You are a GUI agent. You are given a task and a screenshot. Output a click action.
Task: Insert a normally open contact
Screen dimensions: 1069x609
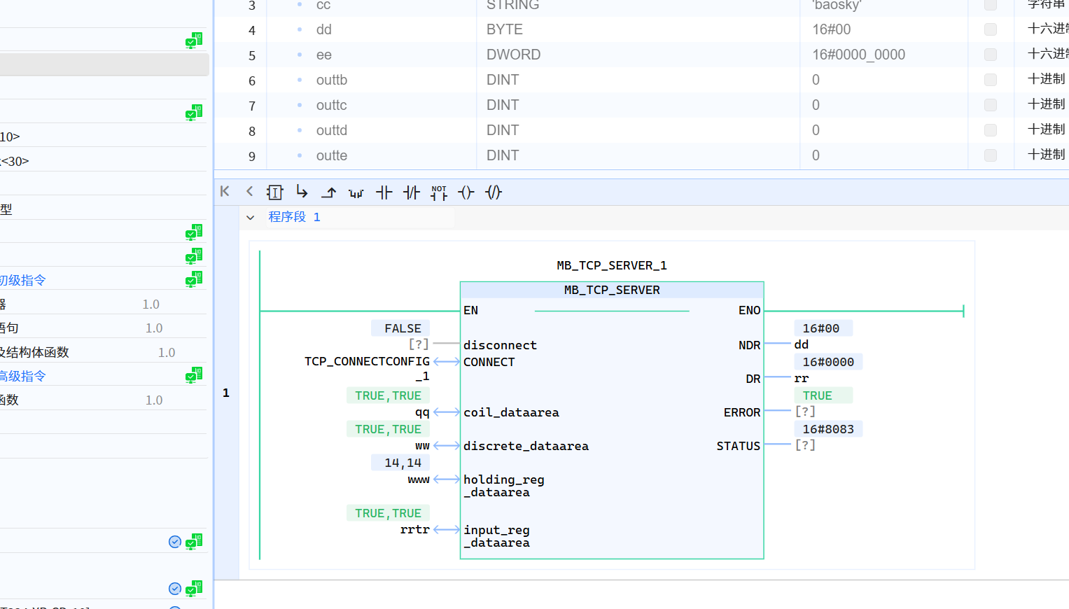[384, 192]
